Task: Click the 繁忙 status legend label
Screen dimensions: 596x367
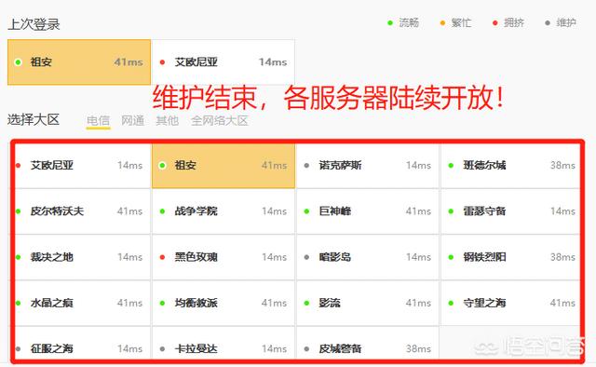Action: tap(461, 22)
